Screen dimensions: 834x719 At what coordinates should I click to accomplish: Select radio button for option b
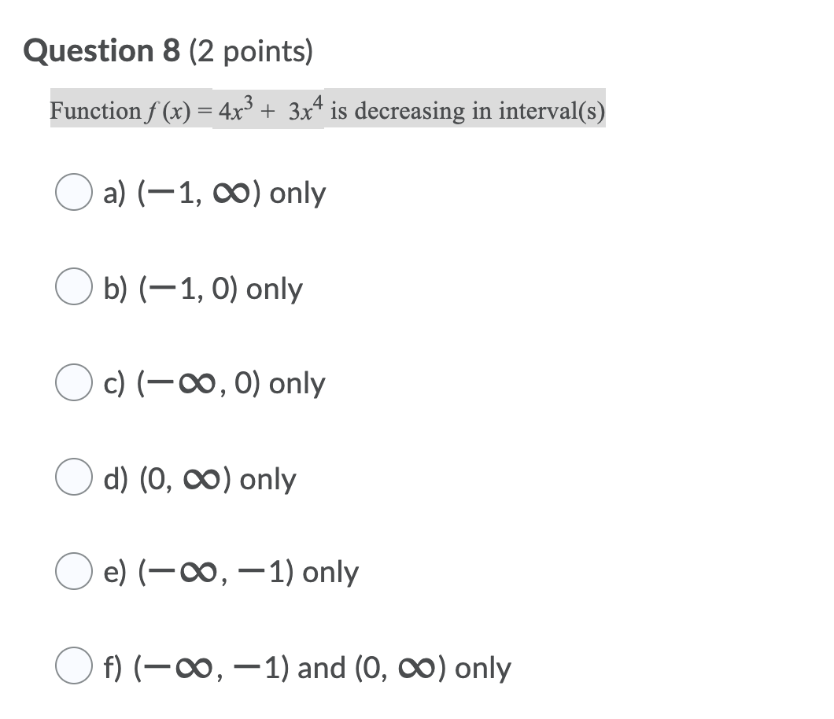tap(74, 288)
